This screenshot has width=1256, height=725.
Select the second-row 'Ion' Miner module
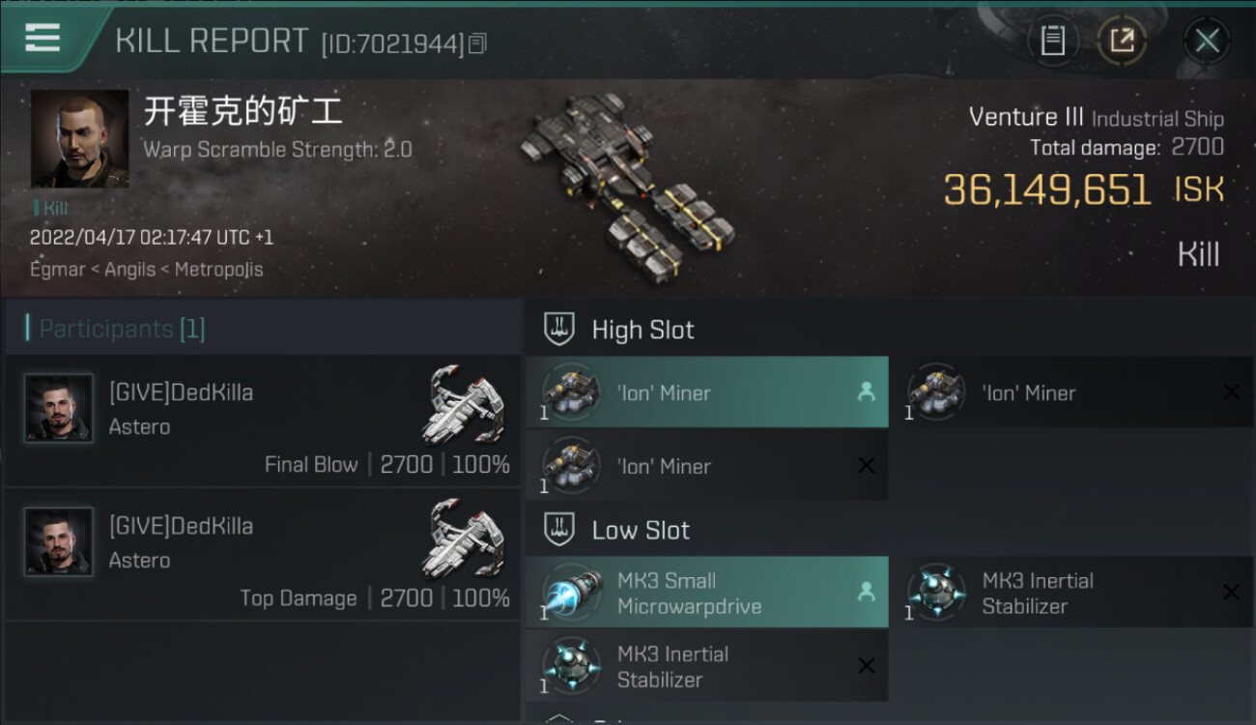(707, 466)
